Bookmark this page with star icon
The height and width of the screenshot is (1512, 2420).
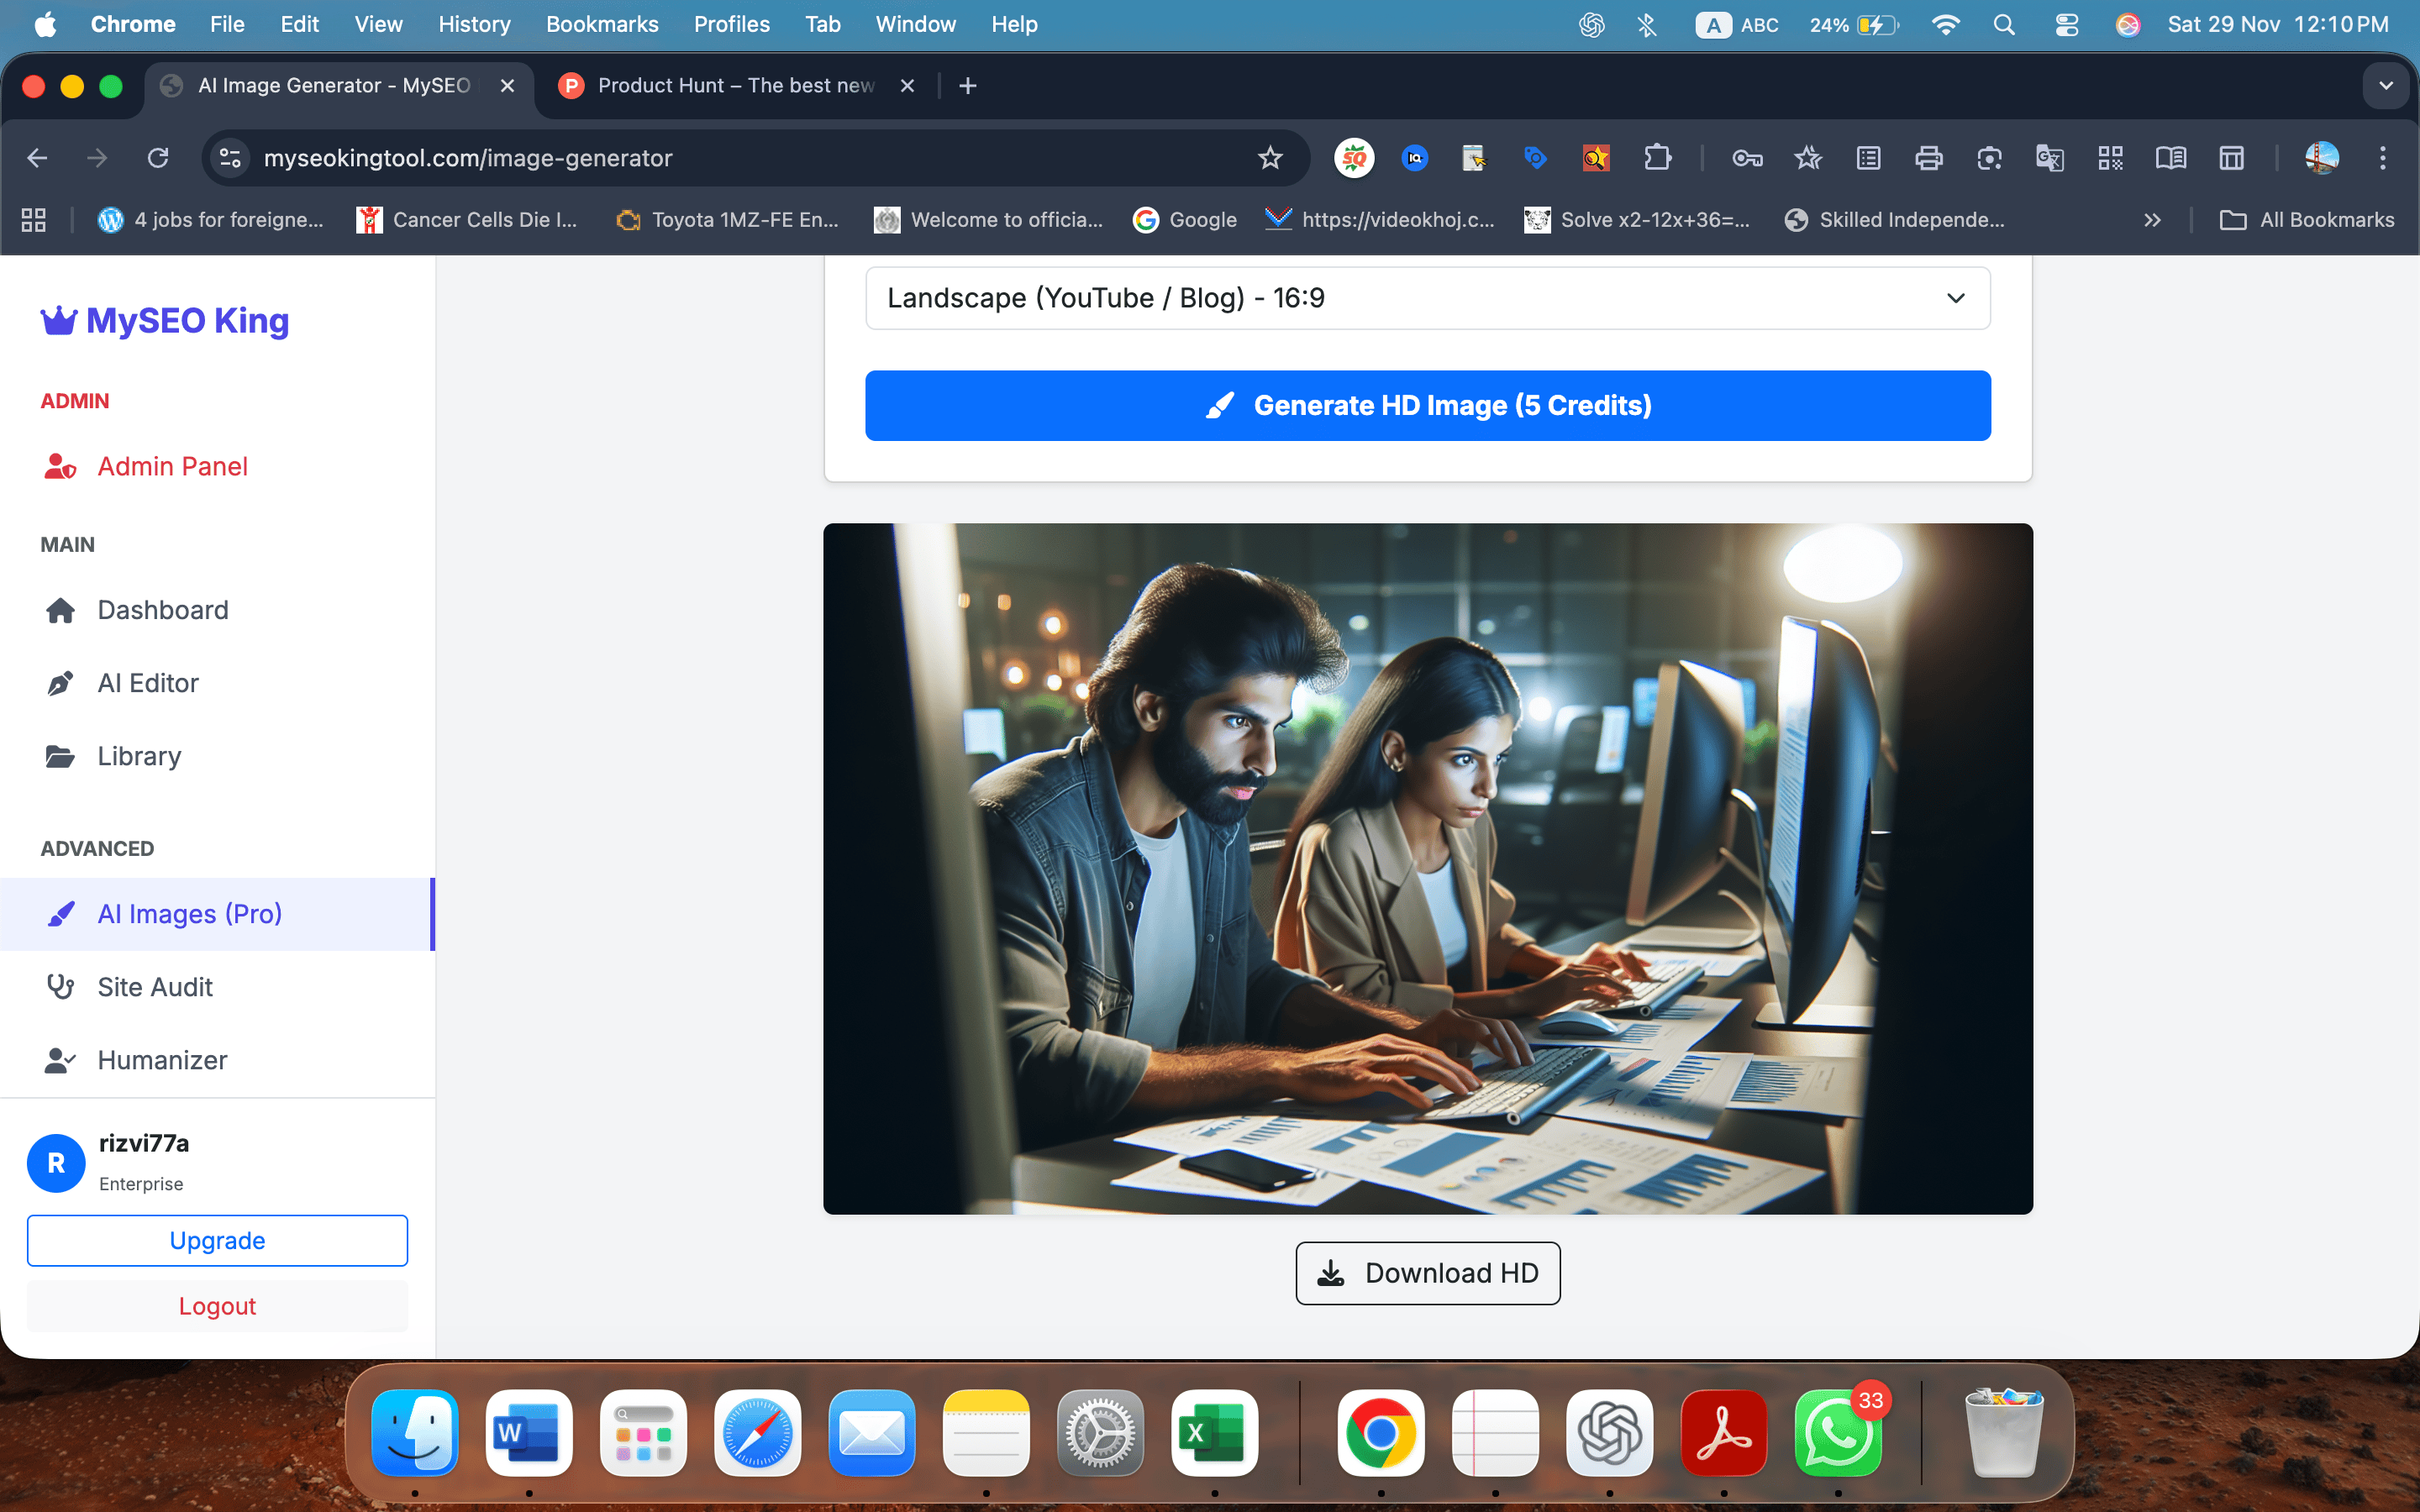tap(1270, 158)
